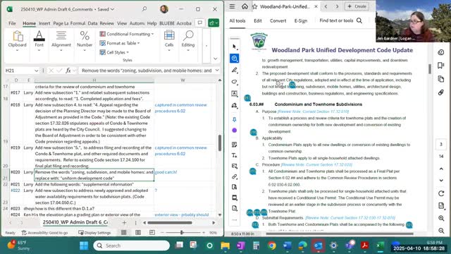Adjust the Excel zoom slider
This screenshot has width=451, height=254.
coord(182,232)
